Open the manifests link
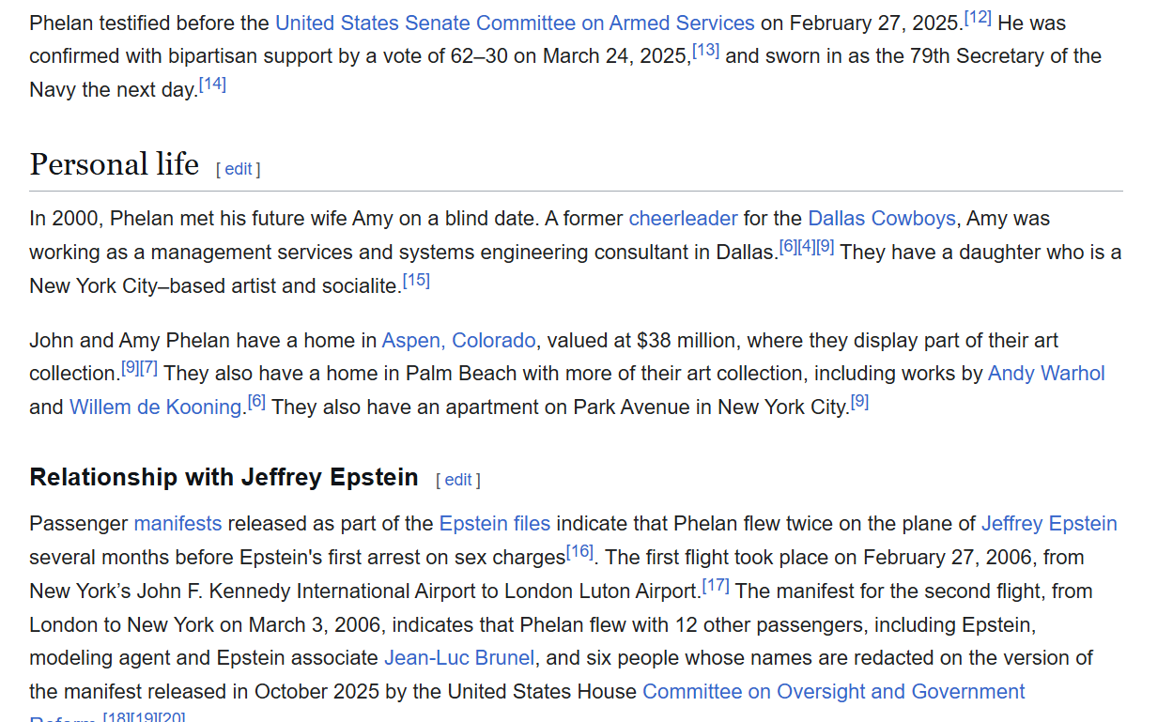 (x=177, y=524)
